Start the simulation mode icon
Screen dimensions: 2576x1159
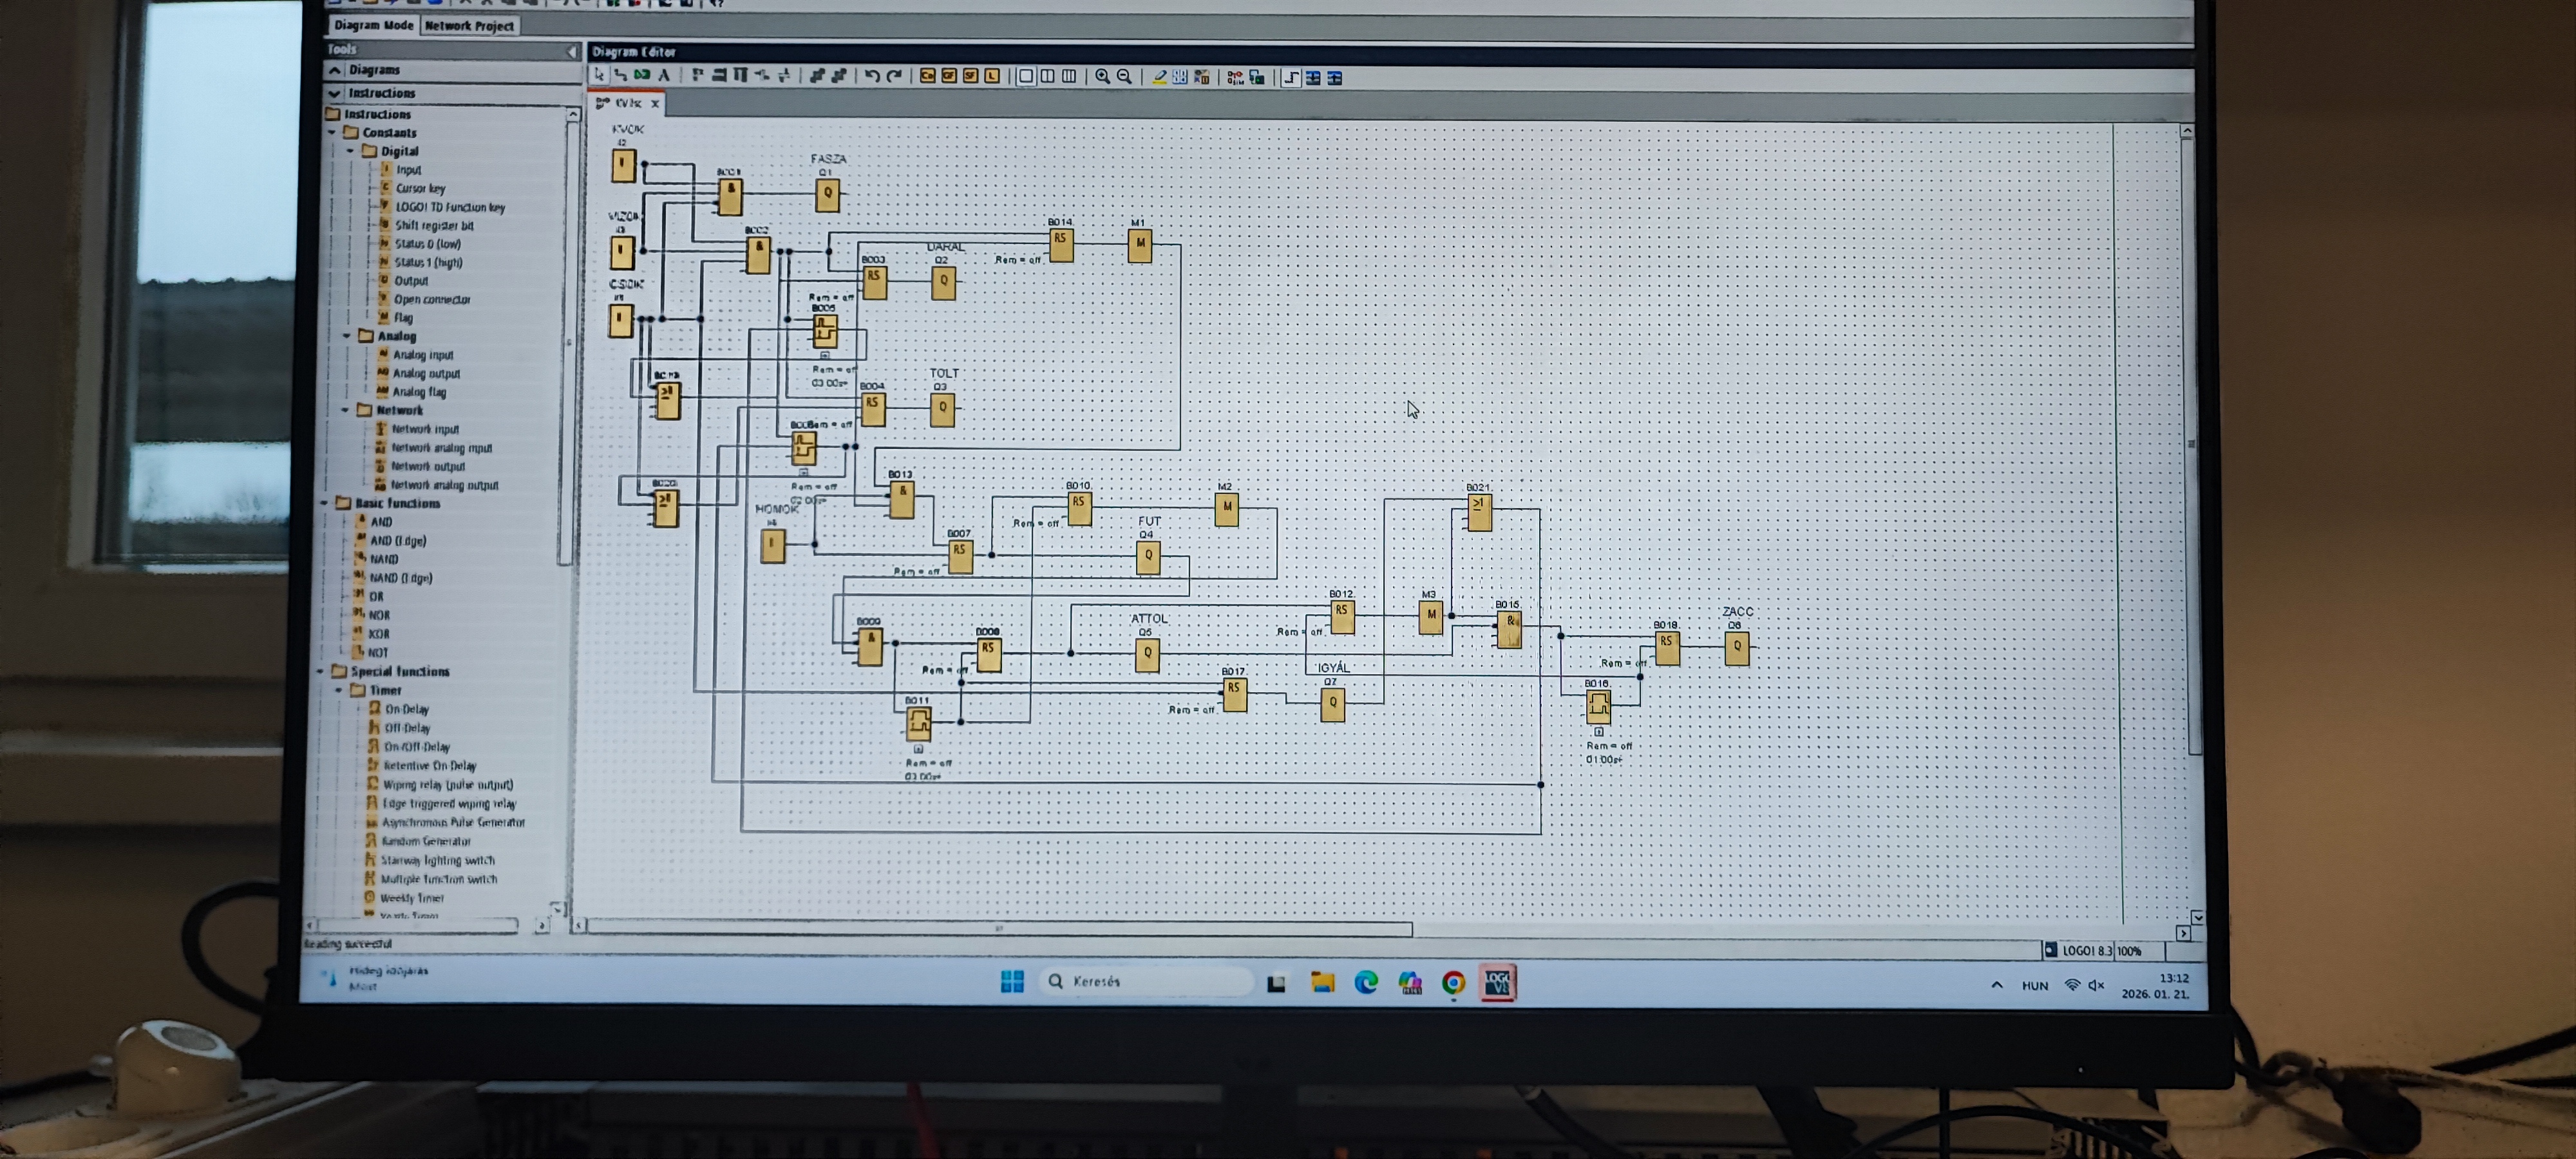click(x=1235, y=77)
